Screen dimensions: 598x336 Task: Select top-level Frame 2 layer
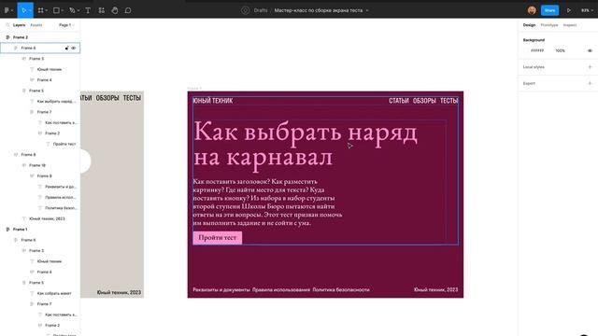[x=40, y=37]
